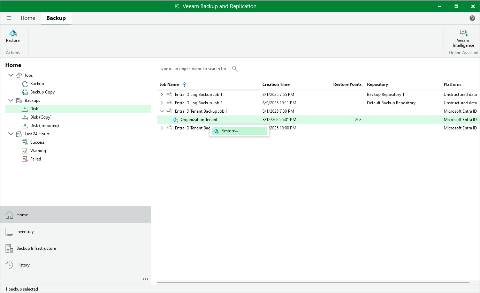The width and height of the screenshot is (480, 293).
Task: Select the Warning node in the sidebar
Action: [37, 150]
